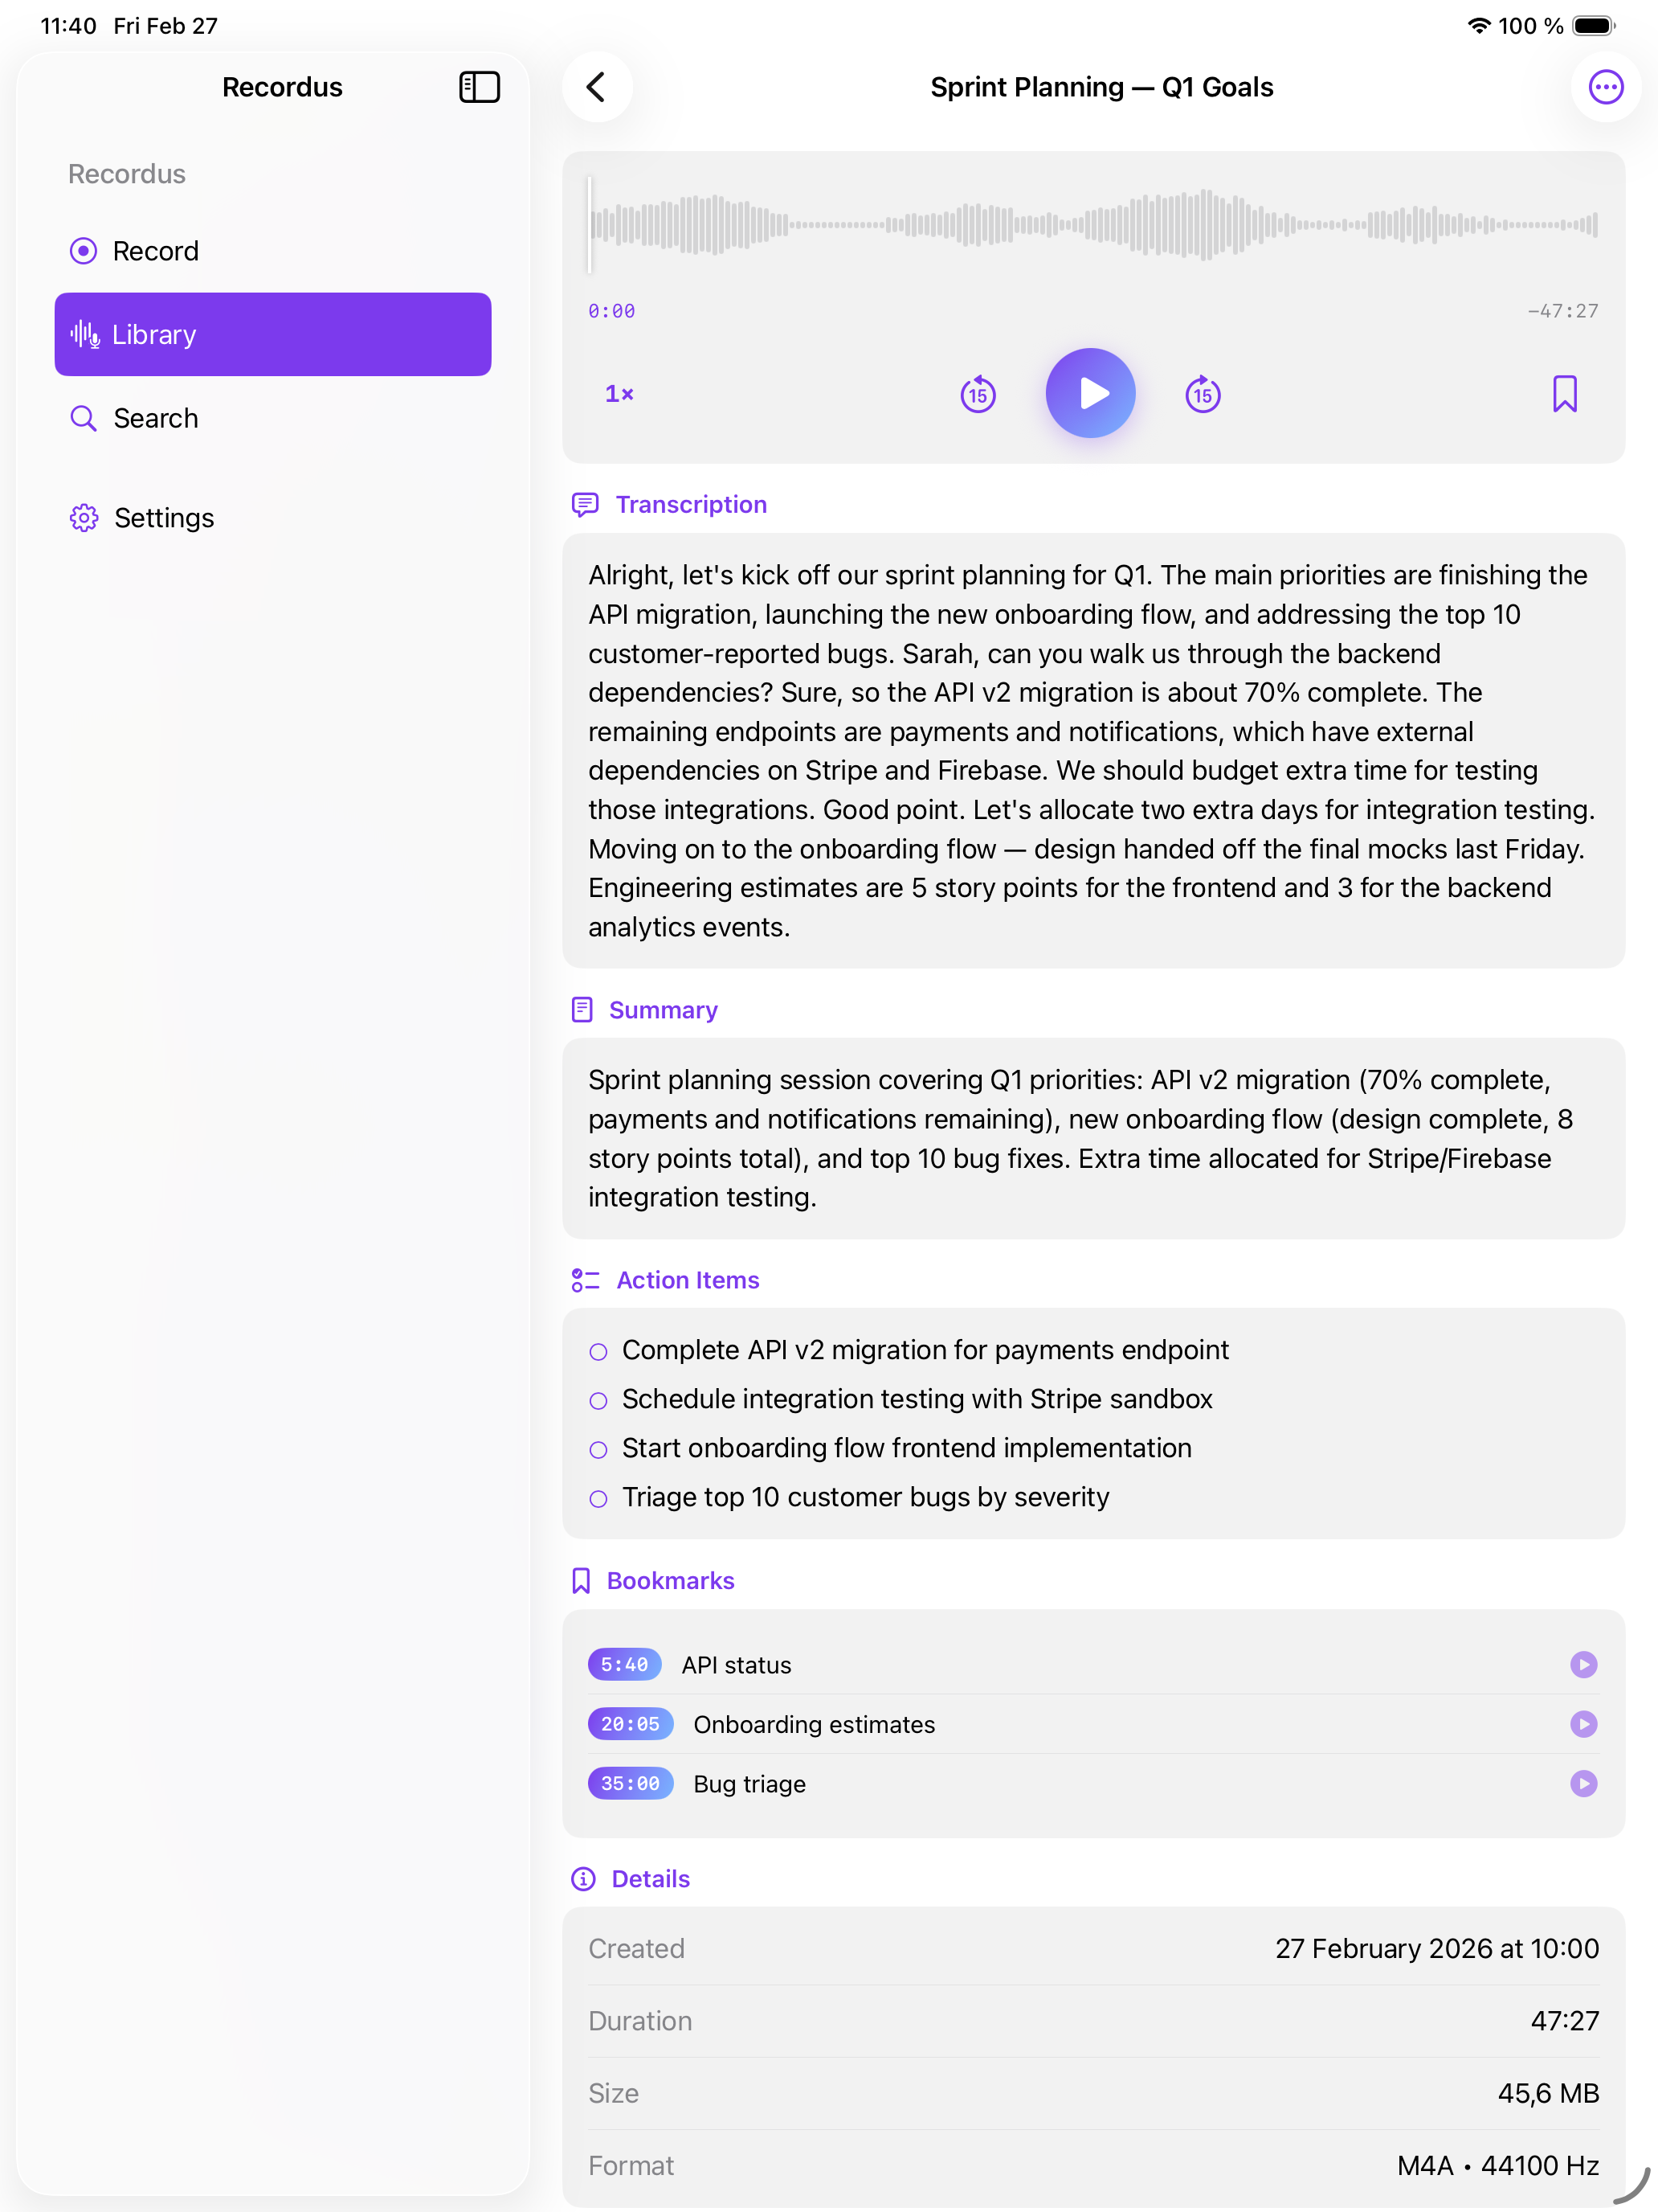Play the 'API status' bookmark

1584,1664
